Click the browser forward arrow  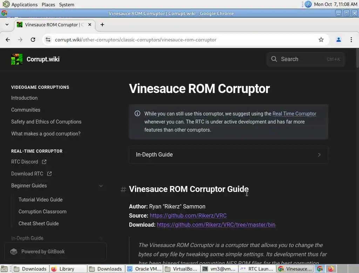(x=20, y=40)
